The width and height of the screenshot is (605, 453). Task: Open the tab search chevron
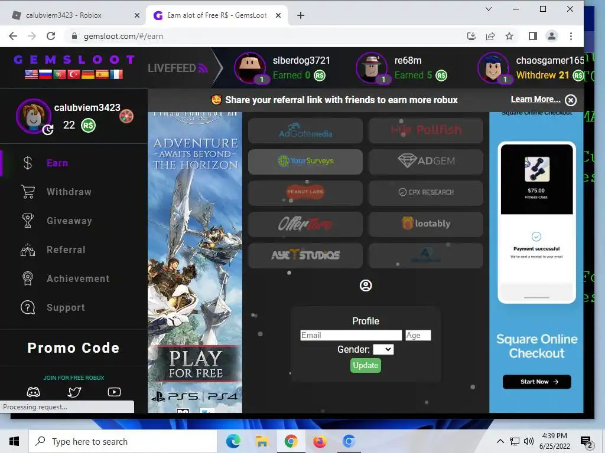(489, 9)
